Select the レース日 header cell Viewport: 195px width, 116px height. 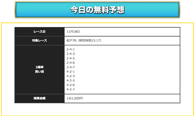pyautogui.click(x=40, y=32)
